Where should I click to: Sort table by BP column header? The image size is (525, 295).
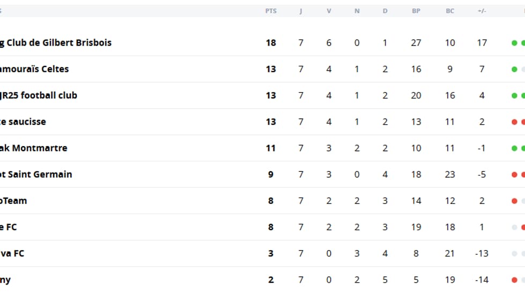tap(416, 11)
